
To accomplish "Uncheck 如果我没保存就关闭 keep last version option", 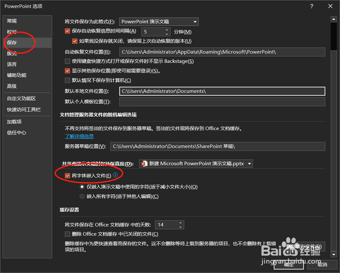I will pyautogui.click(x=75, y=41).
